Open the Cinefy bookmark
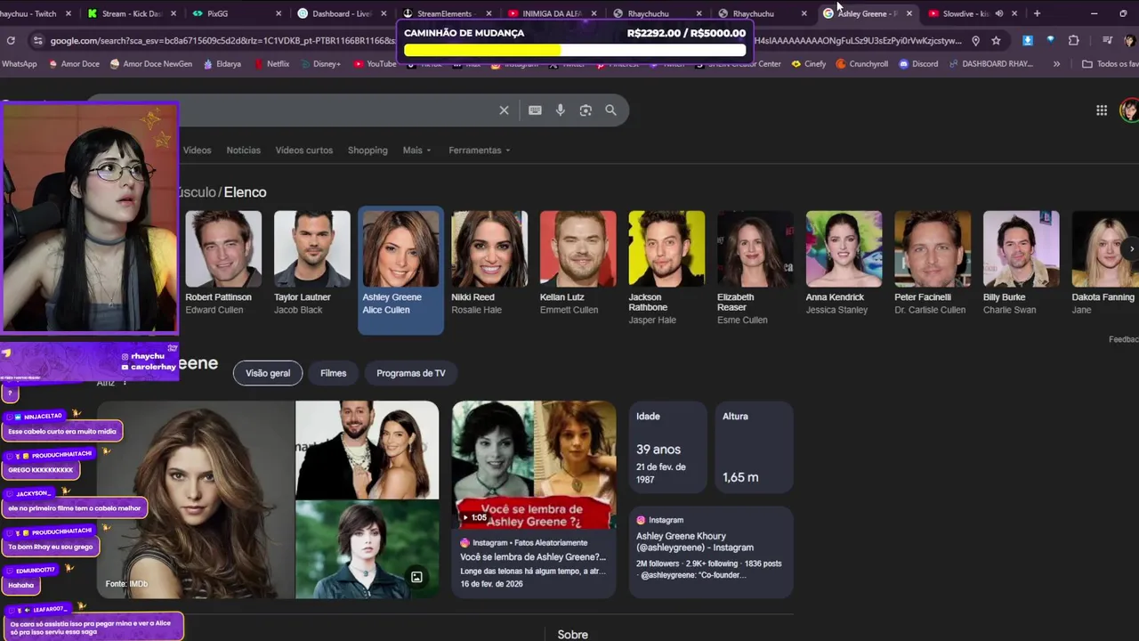The height and width of the screenshot is (641, 1139). pyautogui.click(x=808, y=64)
